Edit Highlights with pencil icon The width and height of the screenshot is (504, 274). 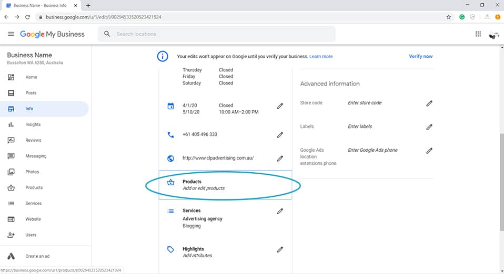pos(280,250)
